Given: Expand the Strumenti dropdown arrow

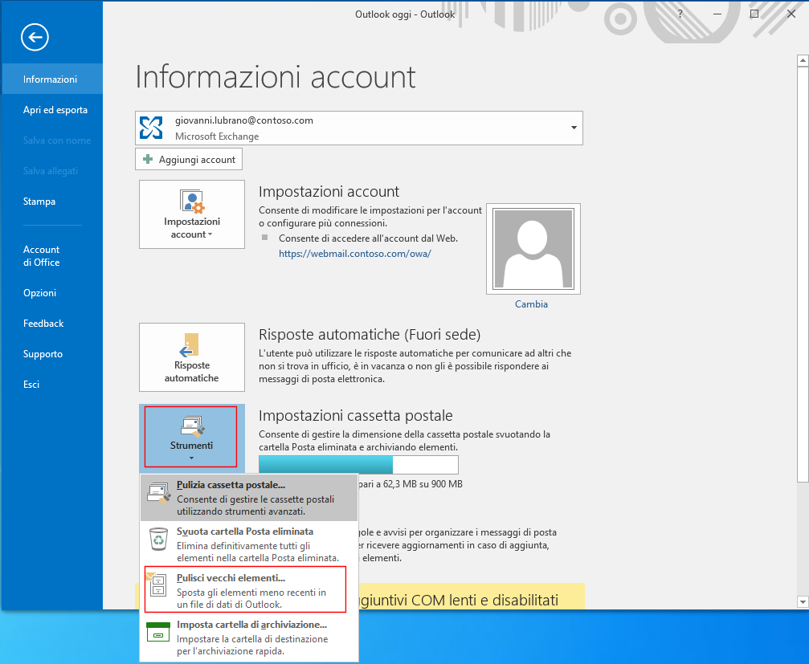Looking at the screenshot, I should click(x=191, y=458).
